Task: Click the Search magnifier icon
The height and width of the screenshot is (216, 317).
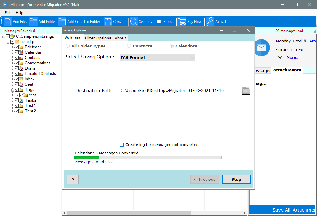Action: (x=134, y=22)
